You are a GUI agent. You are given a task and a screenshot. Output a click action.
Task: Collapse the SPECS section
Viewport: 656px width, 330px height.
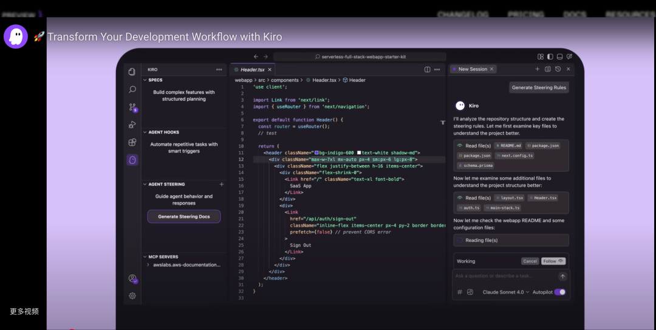click(x=145, y=80)
